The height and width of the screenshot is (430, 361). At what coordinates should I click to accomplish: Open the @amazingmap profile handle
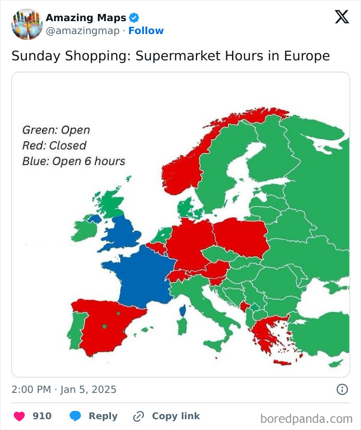pyautogui.click(x=84, y=30)
